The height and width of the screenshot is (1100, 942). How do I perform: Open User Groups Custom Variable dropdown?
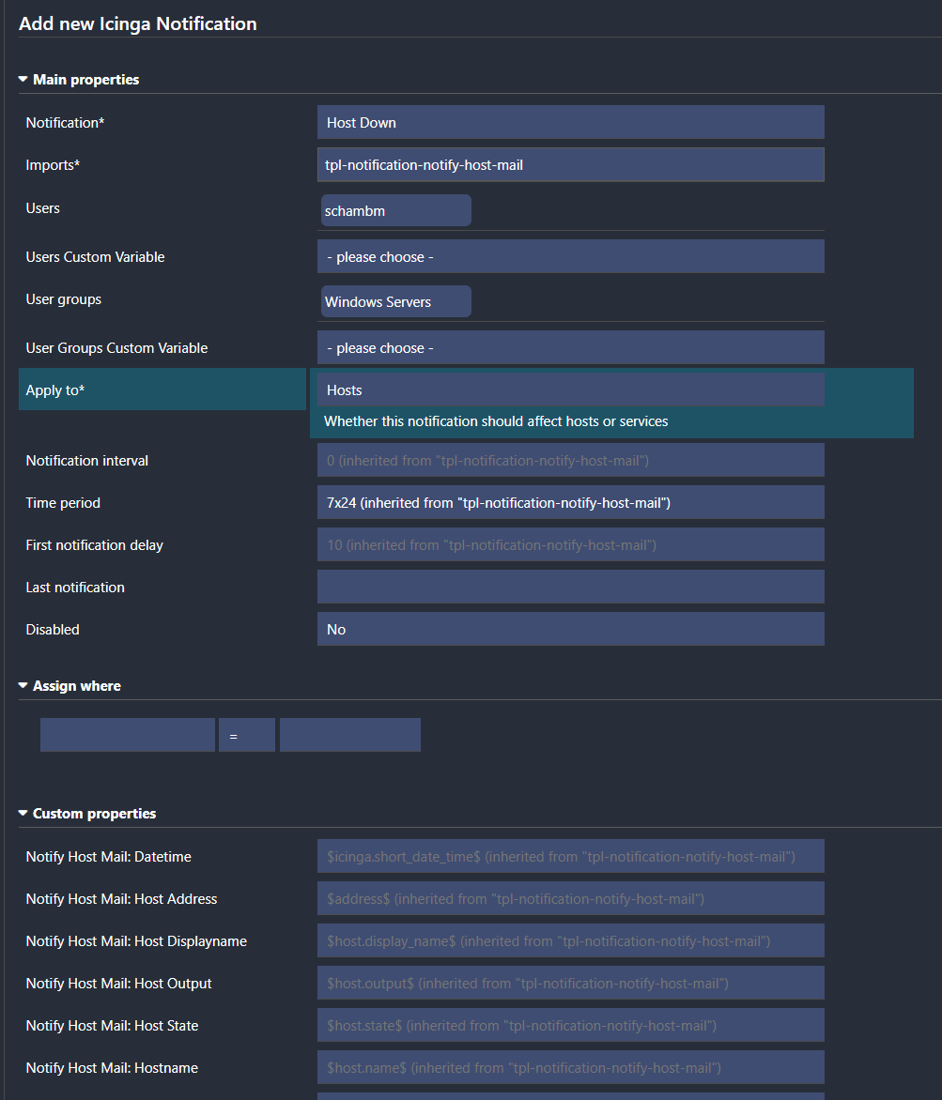pos(570,348)
